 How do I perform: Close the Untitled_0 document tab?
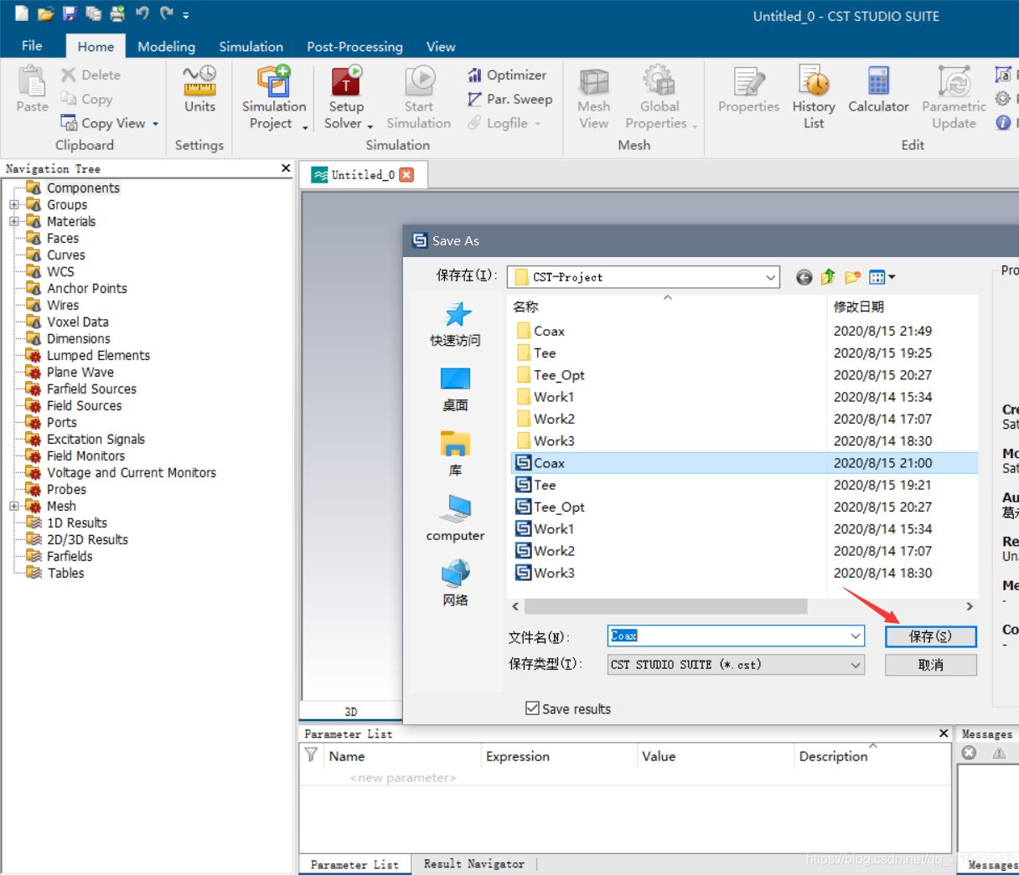point(406,175)
